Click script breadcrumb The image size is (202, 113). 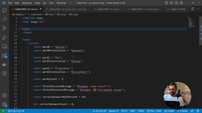74,14
